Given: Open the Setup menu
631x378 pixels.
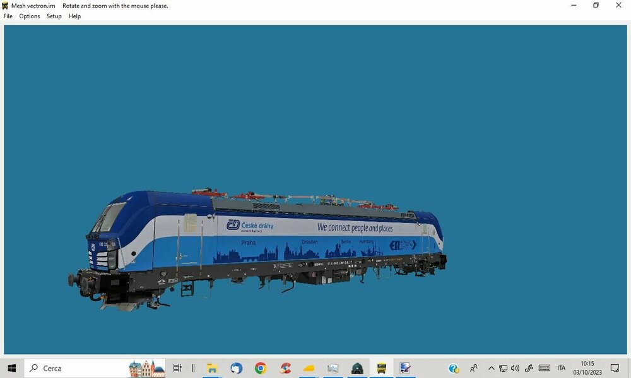Looking at the screenshot, I should (x=54, y=16).
